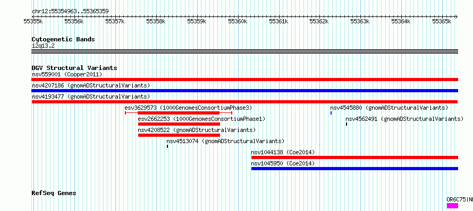The image size is (473, 211).
Task: Click the nsv4193477 (gnomADStructuralVariants) label
Action: pyautogui.click(x=91, y=96)
